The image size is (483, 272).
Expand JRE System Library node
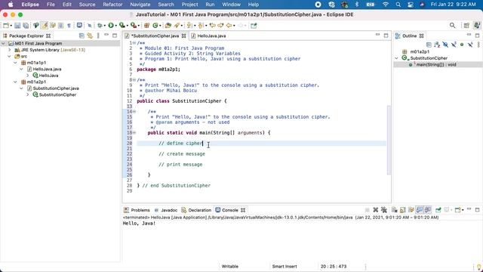(10, 50)
